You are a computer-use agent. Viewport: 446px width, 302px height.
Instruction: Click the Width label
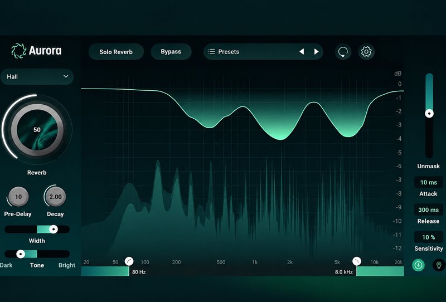click(x=37, y=241)
